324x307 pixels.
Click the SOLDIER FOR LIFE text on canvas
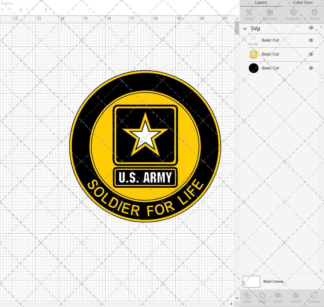tap(145, 198)
